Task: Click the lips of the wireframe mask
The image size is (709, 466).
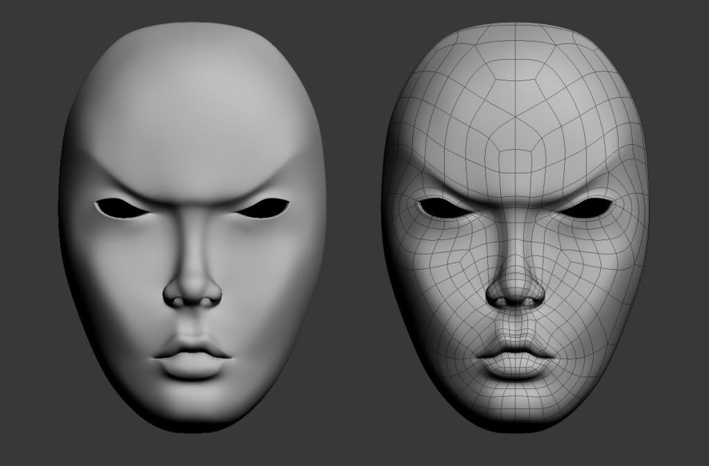Action: 515,355
